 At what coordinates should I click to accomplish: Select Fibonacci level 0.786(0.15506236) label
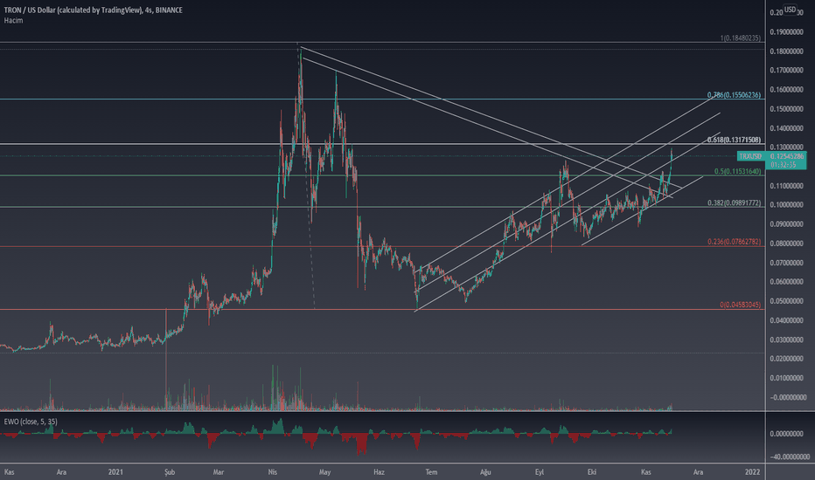coord(734,95)
